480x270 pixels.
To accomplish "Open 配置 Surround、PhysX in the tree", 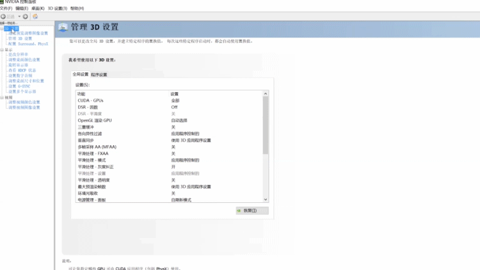I will tap(28, 44).
